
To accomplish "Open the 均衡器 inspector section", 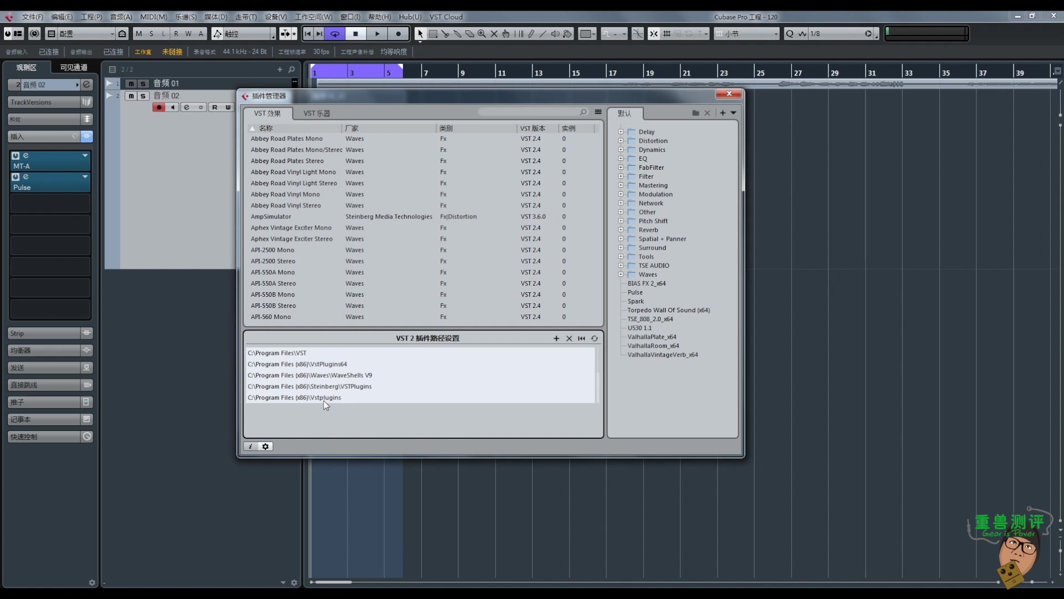I will tap(50, 351).
